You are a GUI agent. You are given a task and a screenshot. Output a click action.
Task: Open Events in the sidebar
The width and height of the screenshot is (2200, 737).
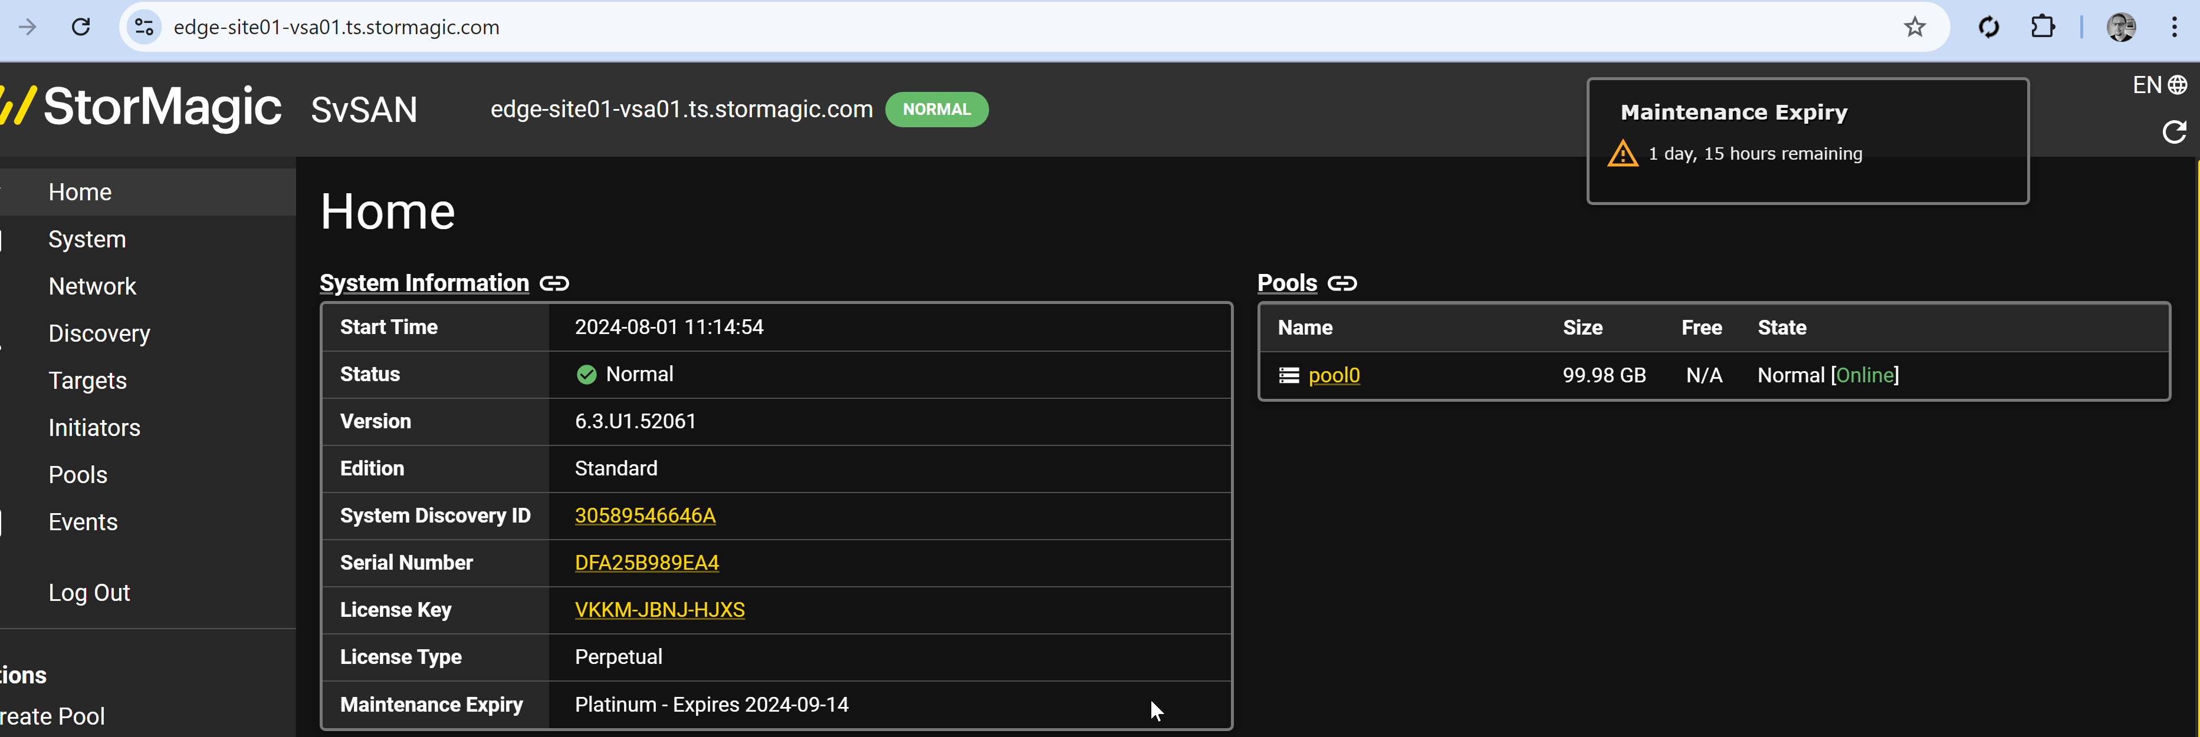(83, 522)
